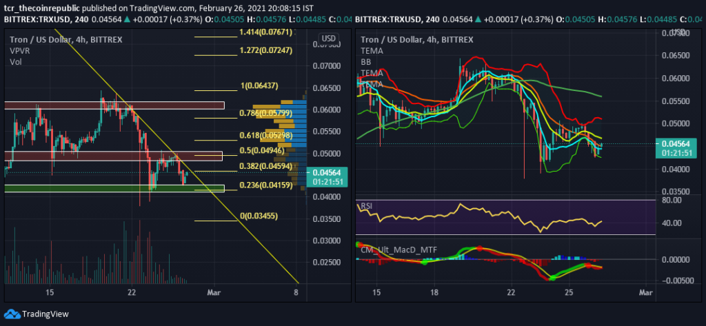Viewport: 706px width, 326px height.
Task: Click 0.03000 on the left price axis
Action: tap(325, 241)
